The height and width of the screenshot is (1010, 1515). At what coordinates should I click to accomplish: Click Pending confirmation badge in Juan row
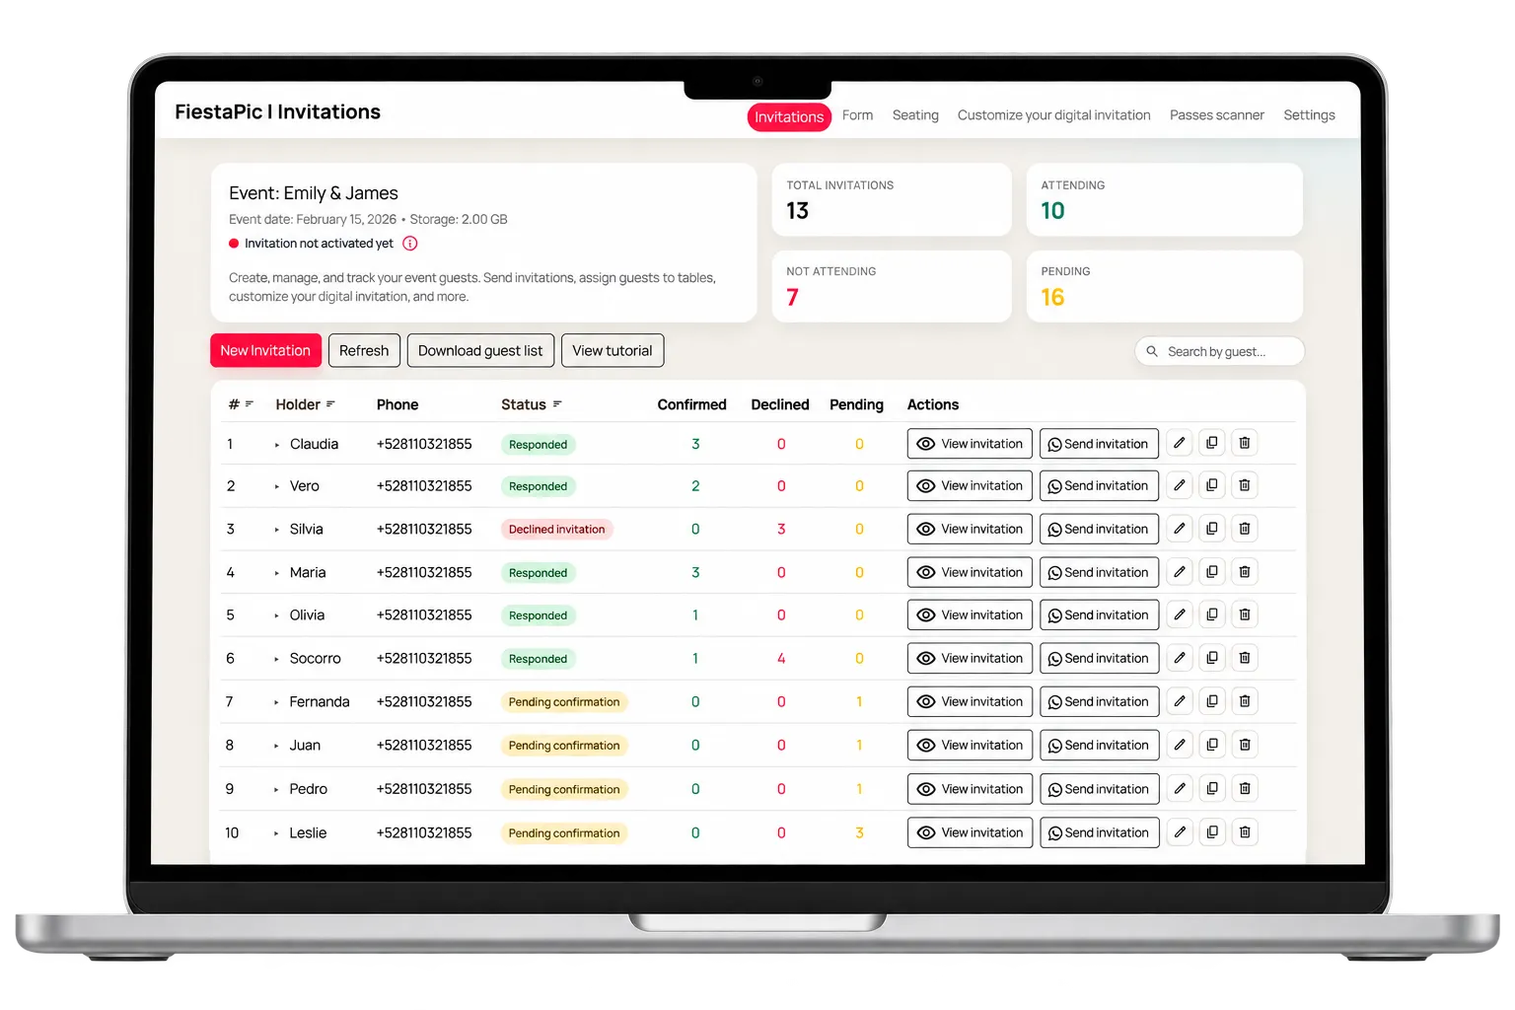(564, 746)
